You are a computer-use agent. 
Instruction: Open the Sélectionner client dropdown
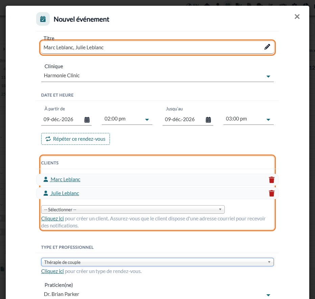(x=133, y=210)
